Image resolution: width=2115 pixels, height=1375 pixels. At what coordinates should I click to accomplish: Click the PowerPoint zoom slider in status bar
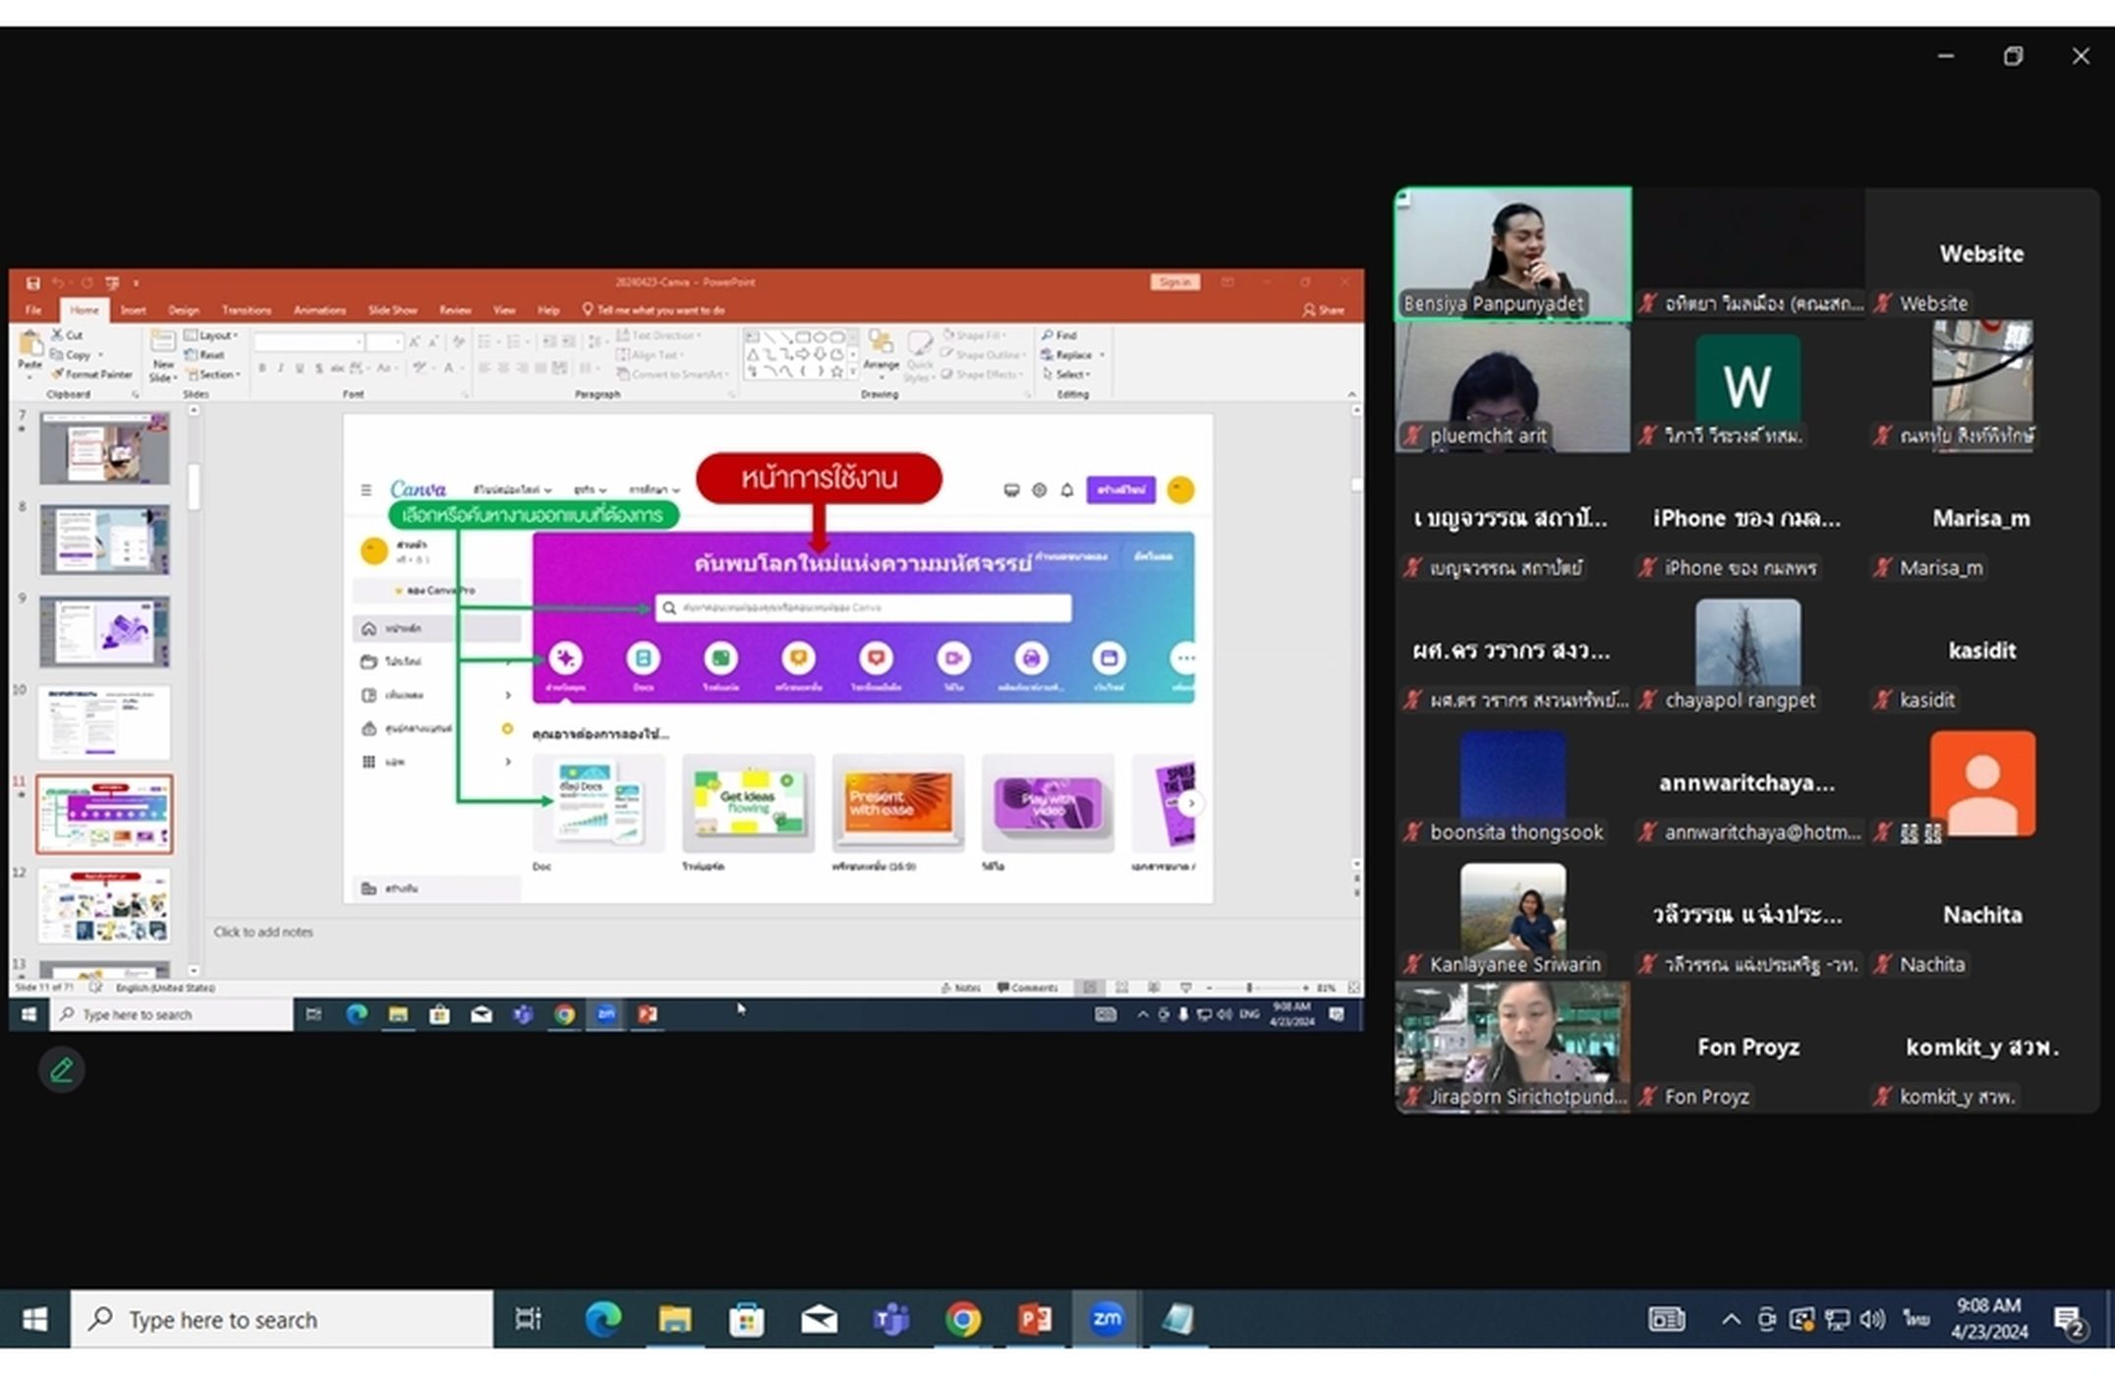[1257, 987]
